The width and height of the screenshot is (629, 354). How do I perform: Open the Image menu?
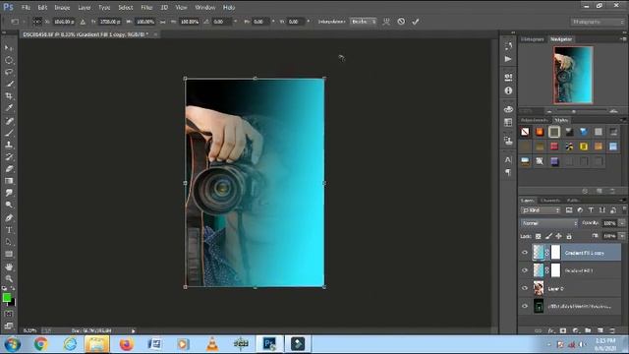(62, 7)
